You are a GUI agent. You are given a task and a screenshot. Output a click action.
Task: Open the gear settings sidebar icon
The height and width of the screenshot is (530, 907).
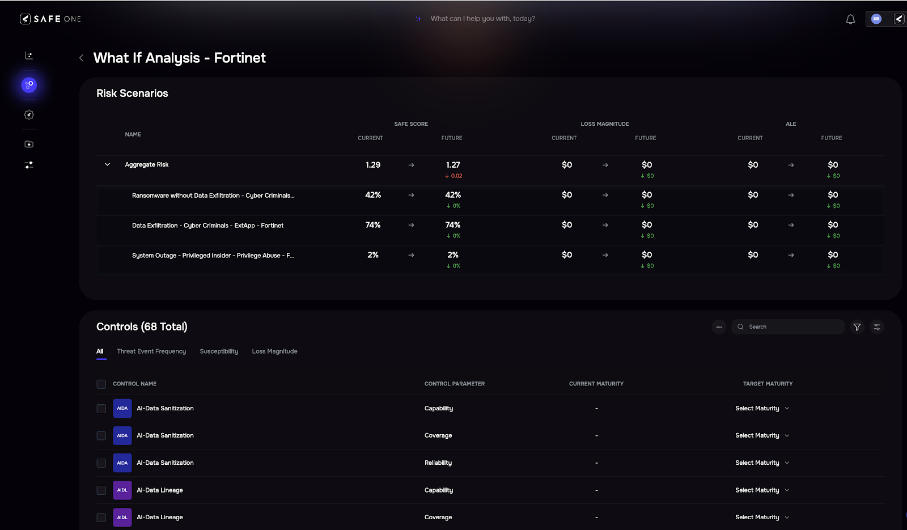pos(29,115)
